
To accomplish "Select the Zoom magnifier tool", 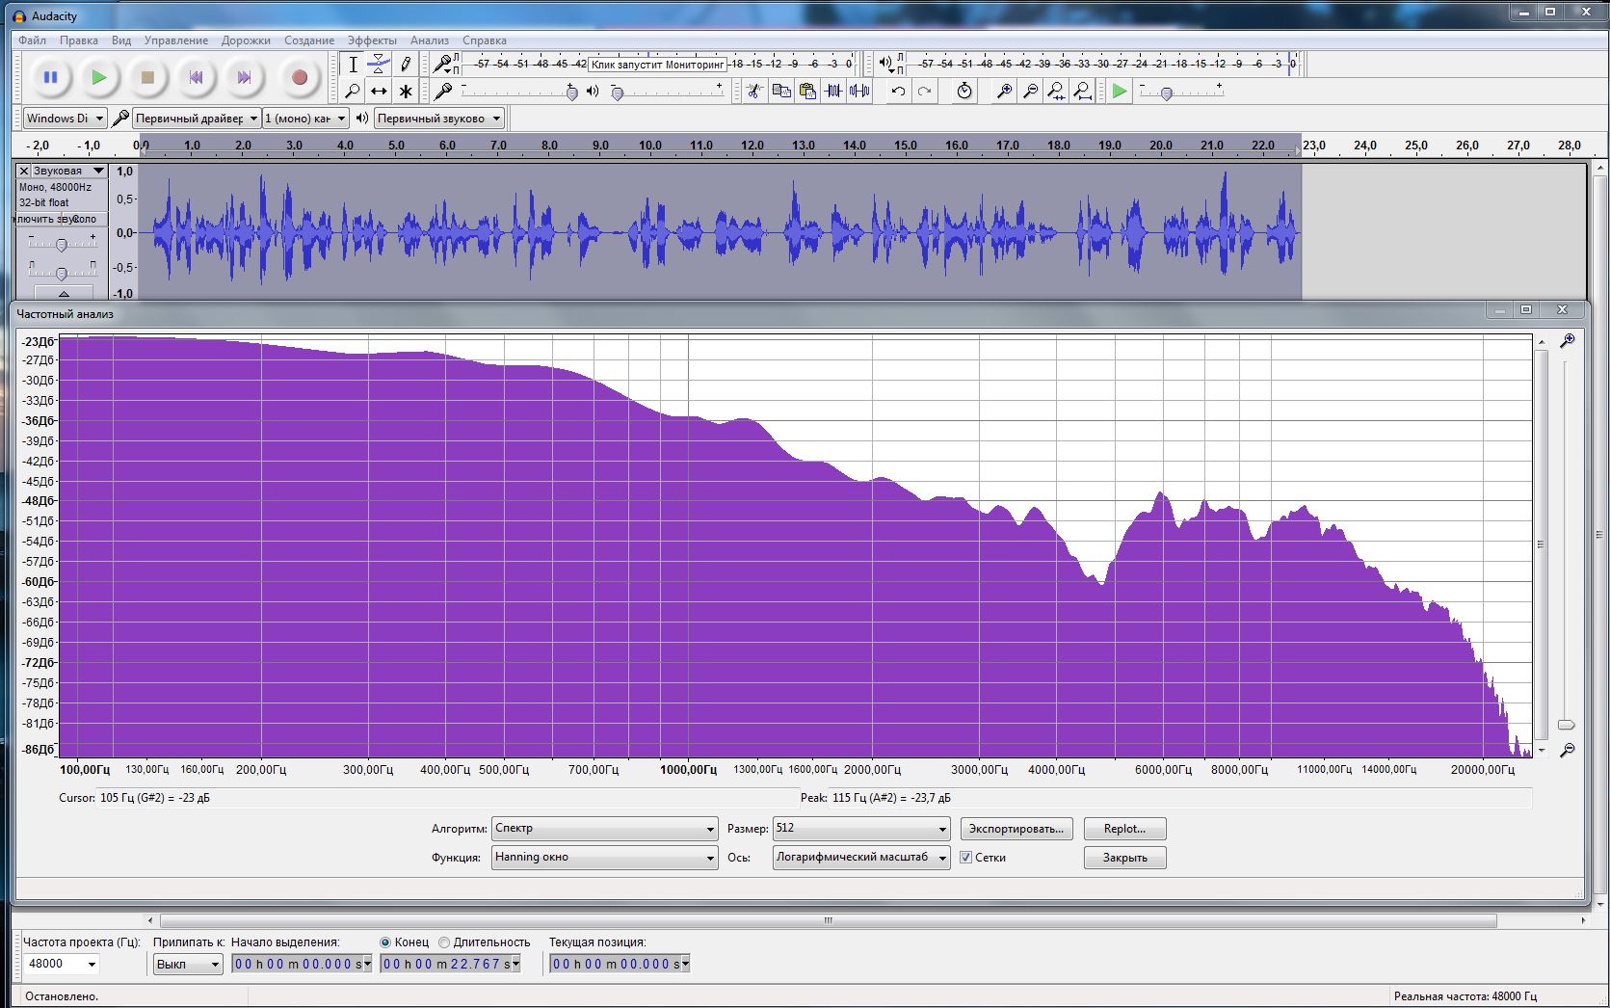I will pyautogui.click(x=354, y=91).
